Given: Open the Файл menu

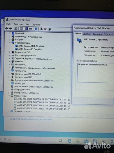Looking at the screenshot, I should coord(9,24).
